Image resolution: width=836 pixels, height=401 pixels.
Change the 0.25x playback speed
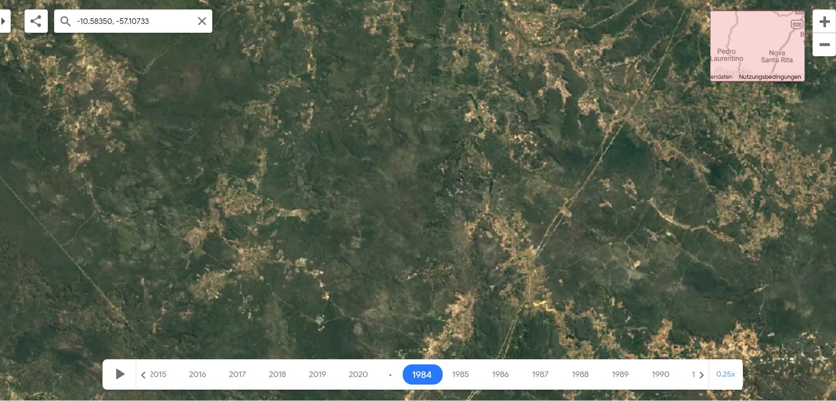tap(726, 374)
